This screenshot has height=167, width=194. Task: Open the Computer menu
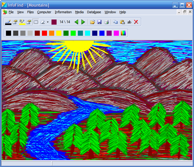point(44,12)
